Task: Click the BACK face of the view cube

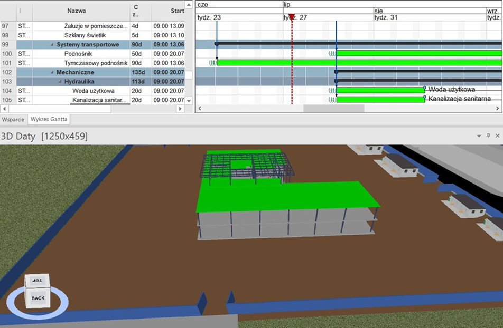Action: pos(38,298)
